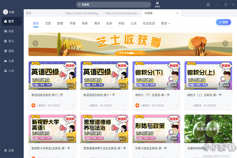Open title 微积分（上）急救包-第一节
Image resolution: width=237 pixels, height=158 pixels.
pyautogui.click(x=204, y=95)
